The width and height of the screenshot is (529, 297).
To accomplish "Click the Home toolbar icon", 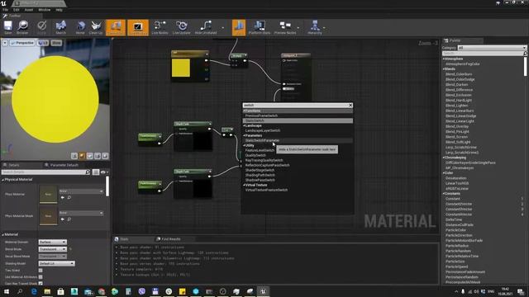I will (x=80, y=27).
